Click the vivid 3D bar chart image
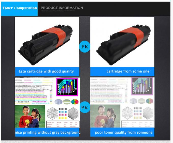This screenshot has width=173, height=143. coord(67,87)
